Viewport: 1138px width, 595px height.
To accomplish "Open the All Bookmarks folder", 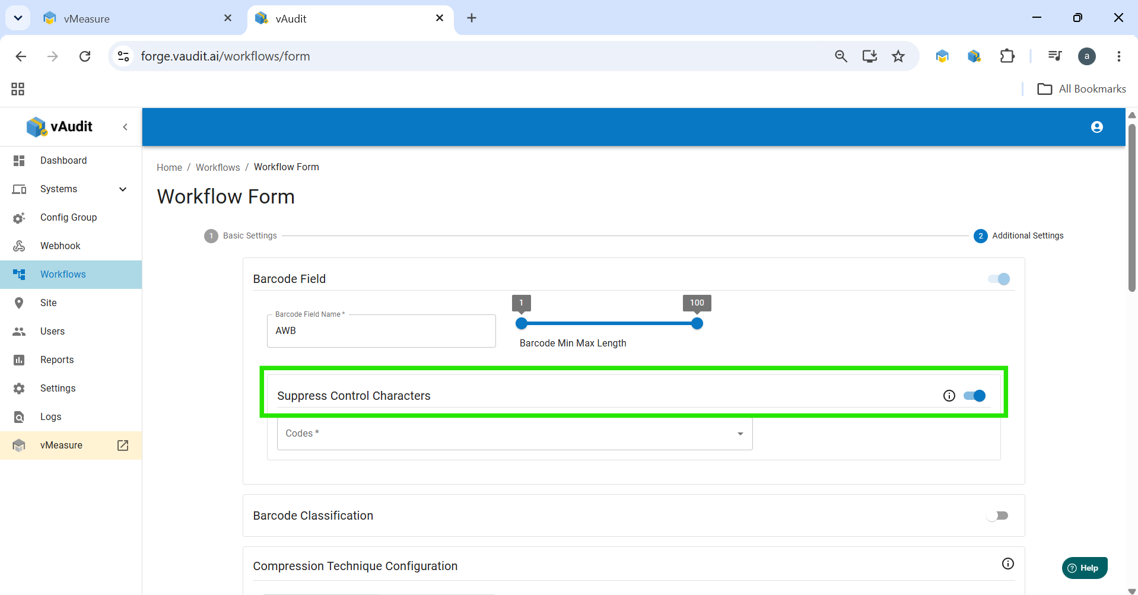I will [x=1082, y=89].
